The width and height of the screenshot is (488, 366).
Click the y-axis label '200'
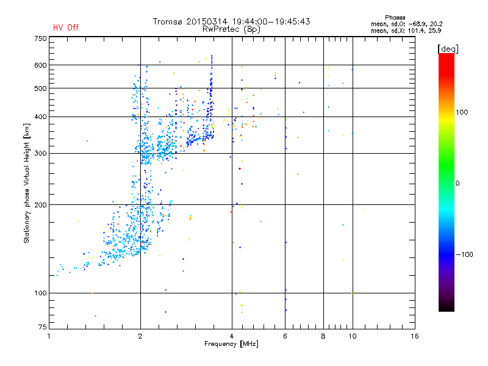(x=40, y=205)
